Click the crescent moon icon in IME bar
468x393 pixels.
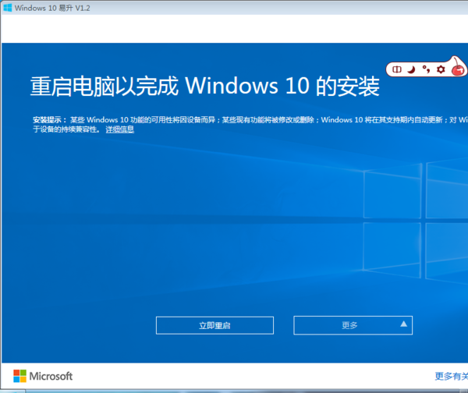[412, 69]
